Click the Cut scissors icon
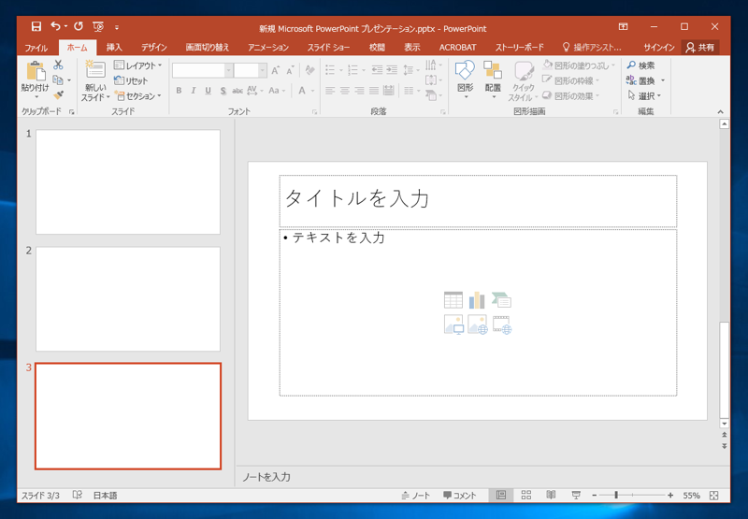 point(58,65)
